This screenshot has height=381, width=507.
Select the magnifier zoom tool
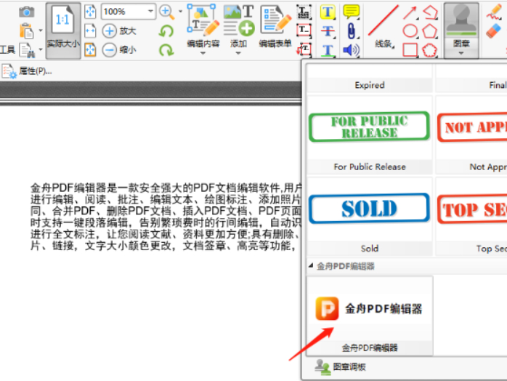pos(167,12)
